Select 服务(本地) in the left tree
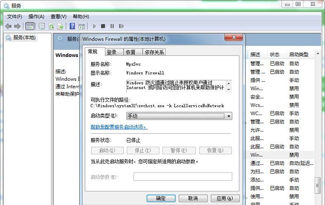Screen dimensions: 325x205 click(21, 38)
